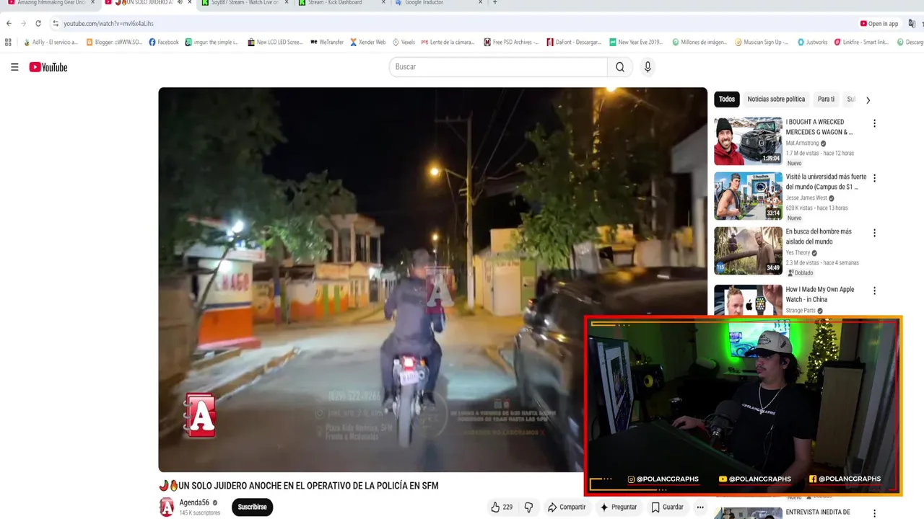
Task: Dislike the video with thumbs down
Action: point(528,507)
